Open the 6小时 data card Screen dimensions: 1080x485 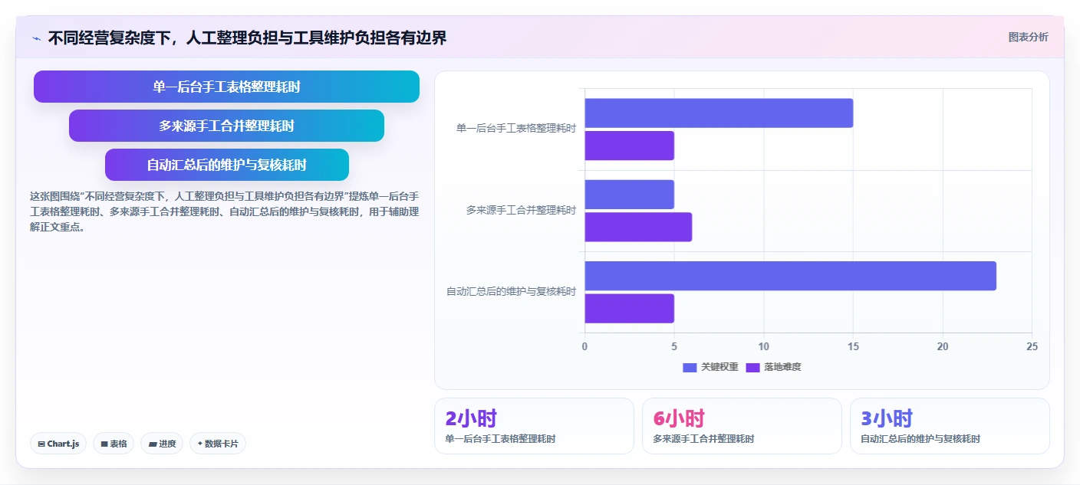click(x=742, y=426)
